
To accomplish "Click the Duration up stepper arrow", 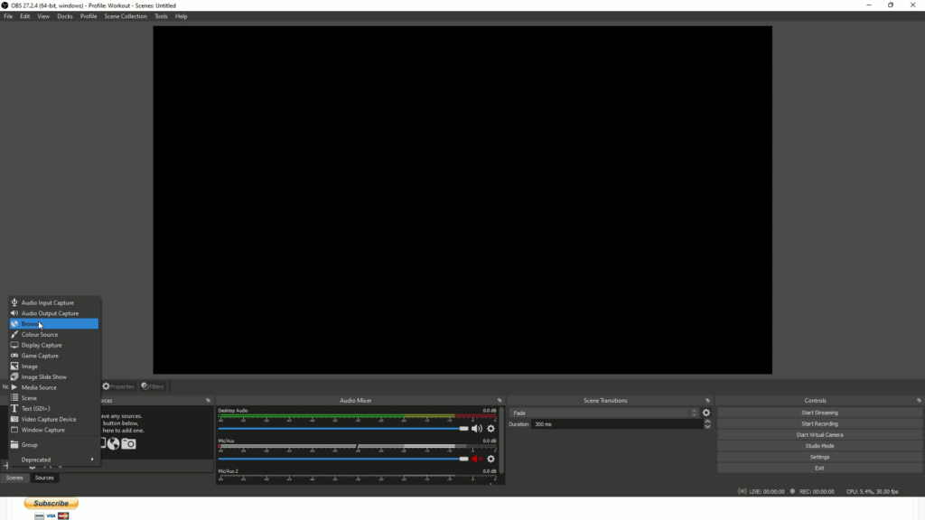I will pyautogui.click(x=707, y=421).
